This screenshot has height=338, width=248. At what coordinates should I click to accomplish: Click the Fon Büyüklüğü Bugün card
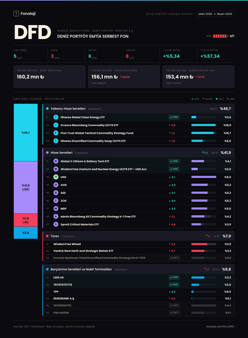[x=198, y=77]
